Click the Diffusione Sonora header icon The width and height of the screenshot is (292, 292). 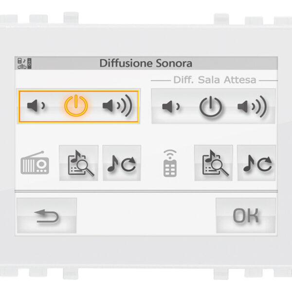(x=24, y=63)
